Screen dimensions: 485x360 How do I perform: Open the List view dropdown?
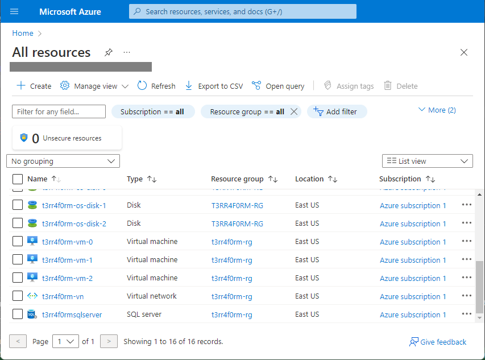[x=427, y=161]
